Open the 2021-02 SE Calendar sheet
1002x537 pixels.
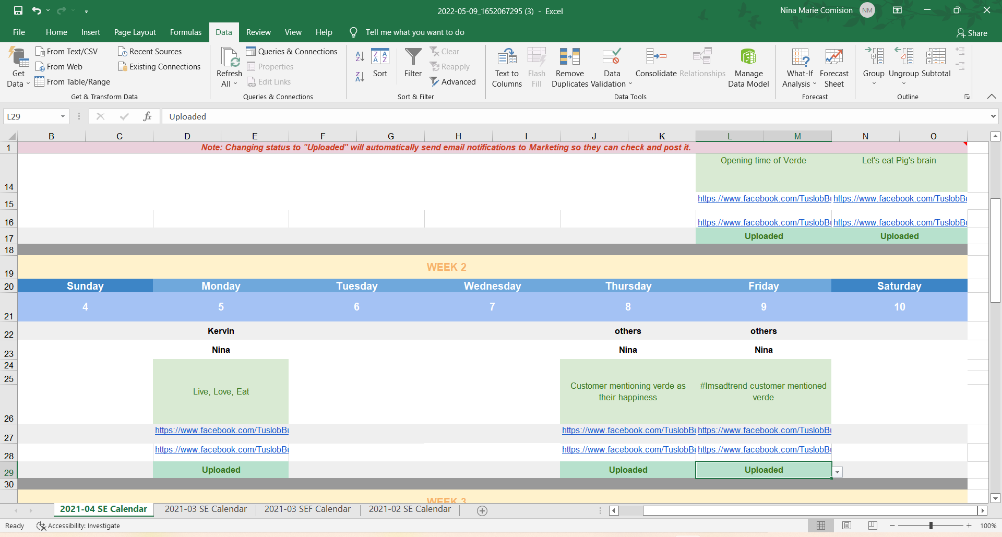pyautogui.click(x=410, y=509)
